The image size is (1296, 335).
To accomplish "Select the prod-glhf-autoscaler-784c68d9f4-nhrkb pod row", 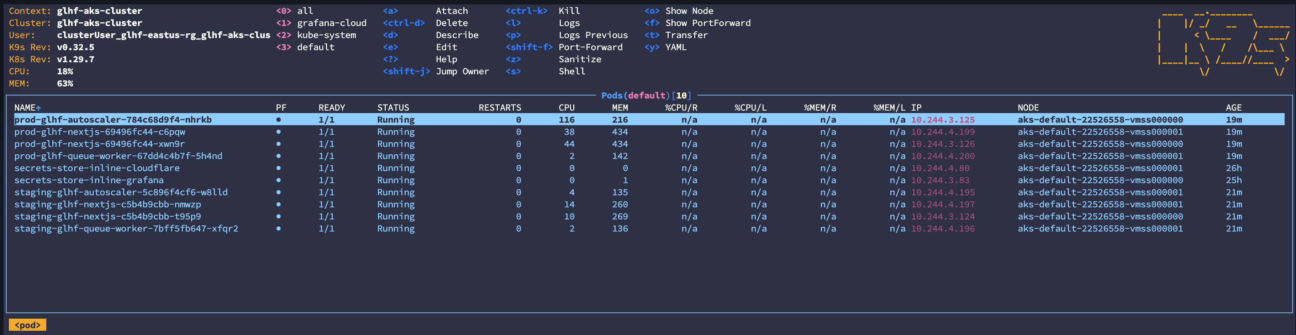I will pos(649,120).
